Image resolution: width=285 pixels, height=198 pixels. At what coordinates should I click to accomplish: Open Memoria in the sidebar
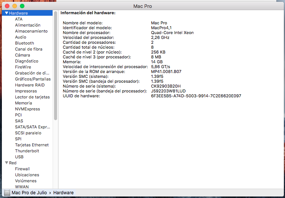point(23,103)
